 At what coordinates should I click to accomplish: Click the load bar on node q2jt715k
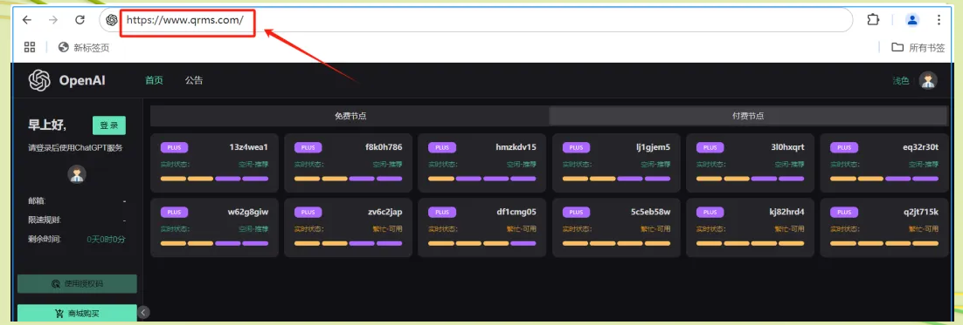coord(884,244)
